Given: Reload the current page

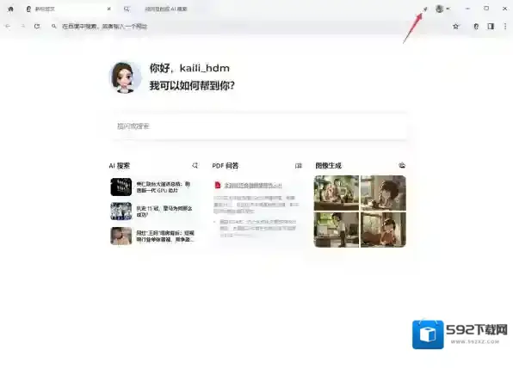Looking at the screenshot, I should [37, 26].
